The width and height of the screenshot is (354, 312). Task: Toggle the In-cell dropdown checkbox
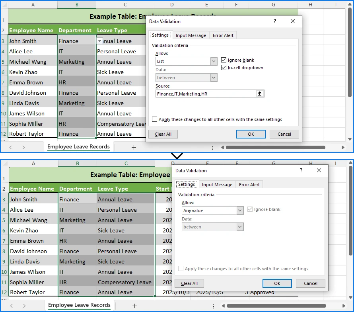(224, 68)
